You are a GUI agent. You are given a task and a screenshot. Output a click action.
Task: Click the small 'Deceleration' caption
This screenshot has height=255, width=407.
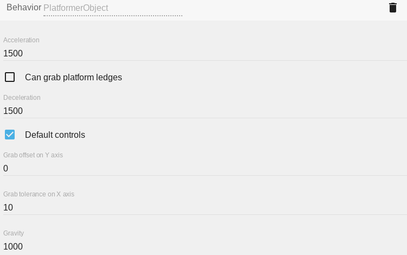[22, 98]
